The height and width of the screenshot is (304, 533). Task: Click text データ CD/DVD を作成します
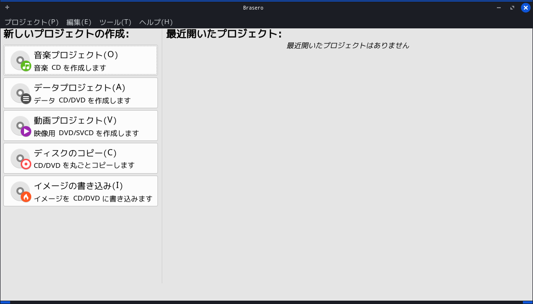pyautogui.click(x=82, y=101)
